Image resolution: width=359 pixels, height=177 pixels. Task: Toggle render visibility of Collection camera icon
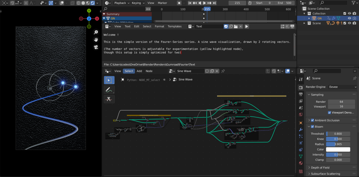click(x=354, y=14)
